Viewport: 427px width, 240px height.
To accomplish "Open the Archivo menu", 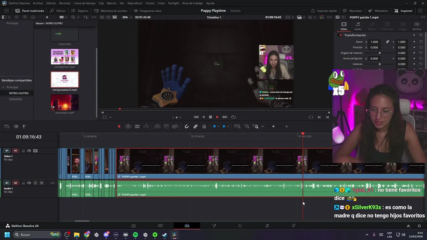I will [x=38, y=3].
